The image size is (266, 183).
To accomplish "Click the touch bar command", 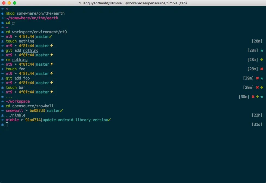I will [16, 87].
